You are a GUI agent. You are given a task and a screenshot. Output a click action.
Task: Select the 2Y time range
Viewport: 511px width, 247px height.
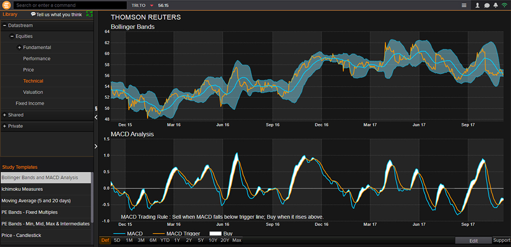pyautogui.click(x=189, y=240)
